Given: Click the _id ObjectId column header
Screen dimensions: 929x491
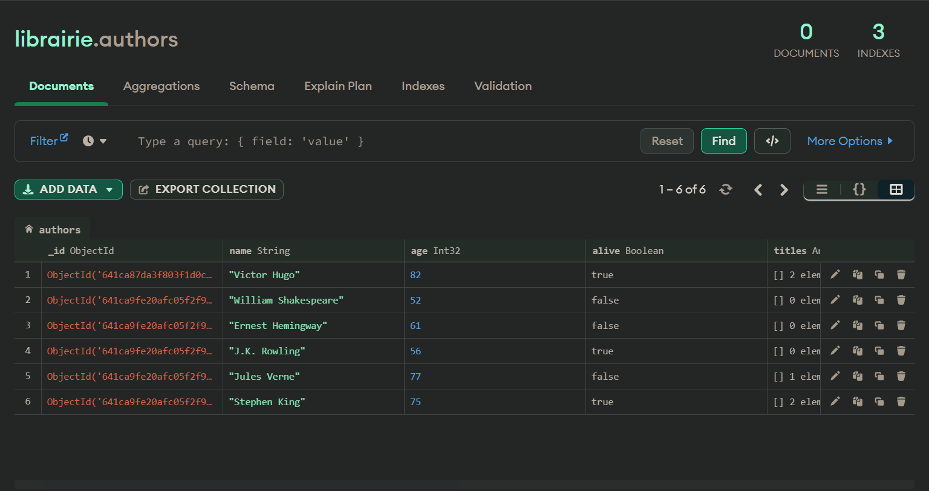Looking at the screenshot, I should pos(132,250).
